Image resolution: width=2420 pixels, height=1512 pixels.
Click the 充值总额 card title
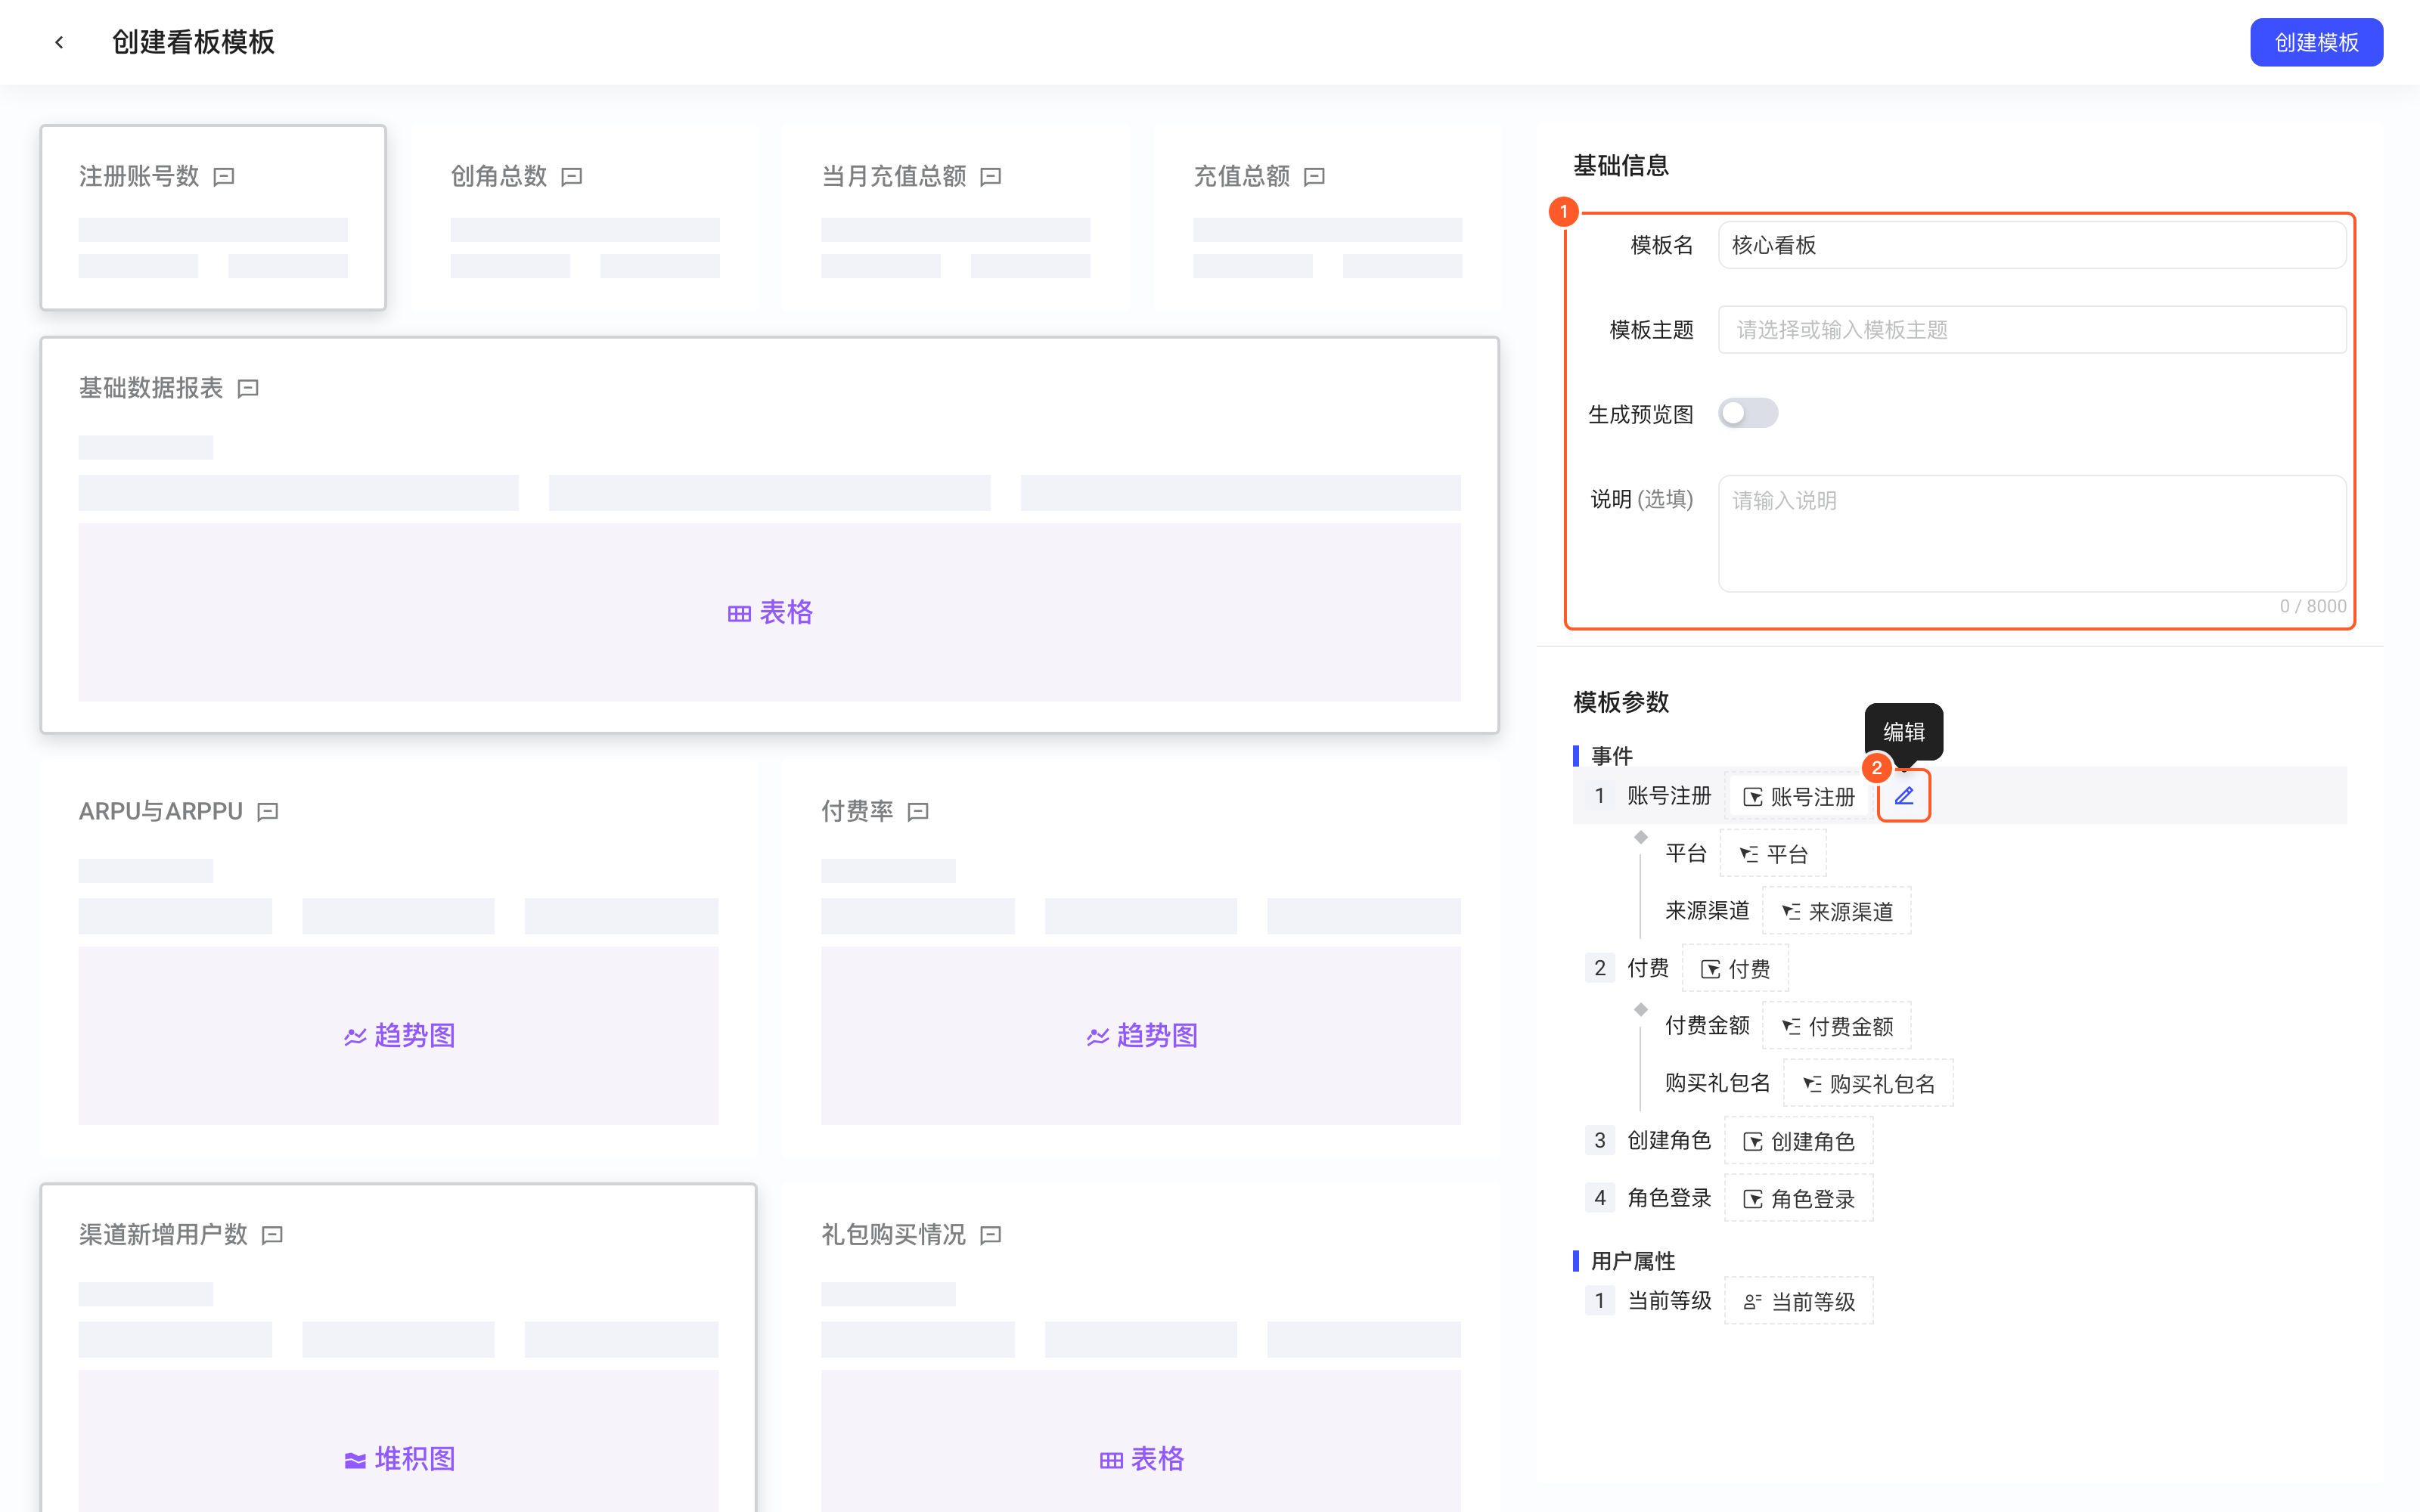coord(1242,177)
